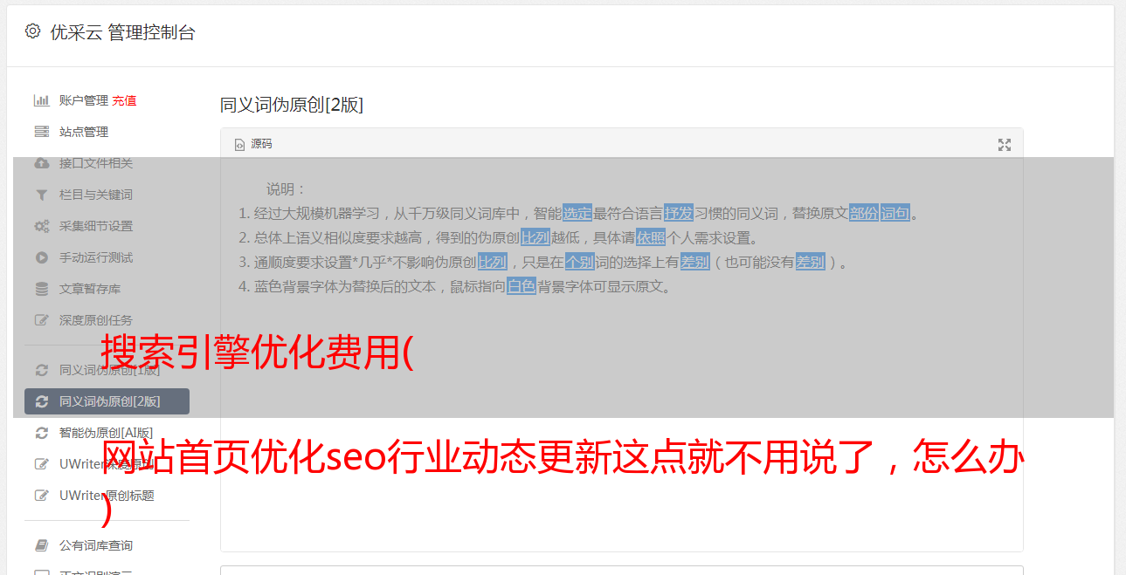
Task: Click the bar chart icon for 账户管理
Action: pos(41,100)
